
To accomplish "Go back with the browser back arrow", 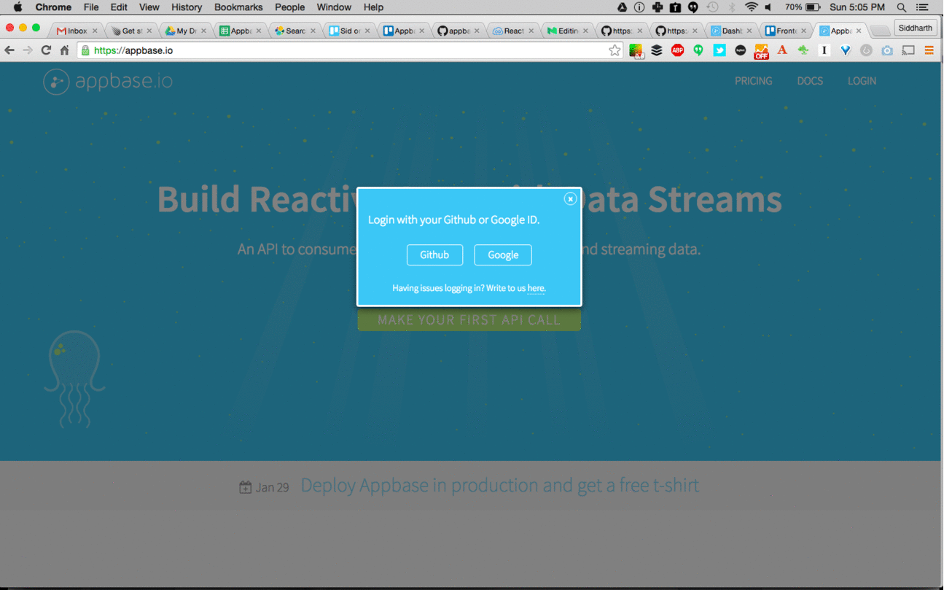I will [x=9, y=50].
